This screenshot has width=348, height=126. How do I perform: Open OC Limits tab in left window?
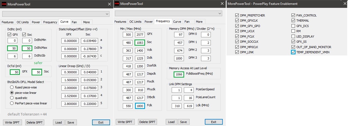coord(23,22)
